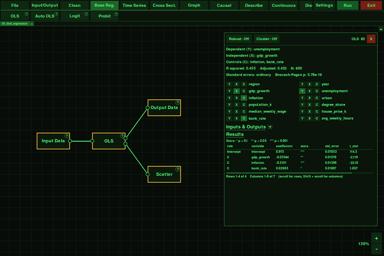The height and width of the screenshot is (256, 384).
Task: Click help icon on OLS canvas node
Action: point(122,136)
